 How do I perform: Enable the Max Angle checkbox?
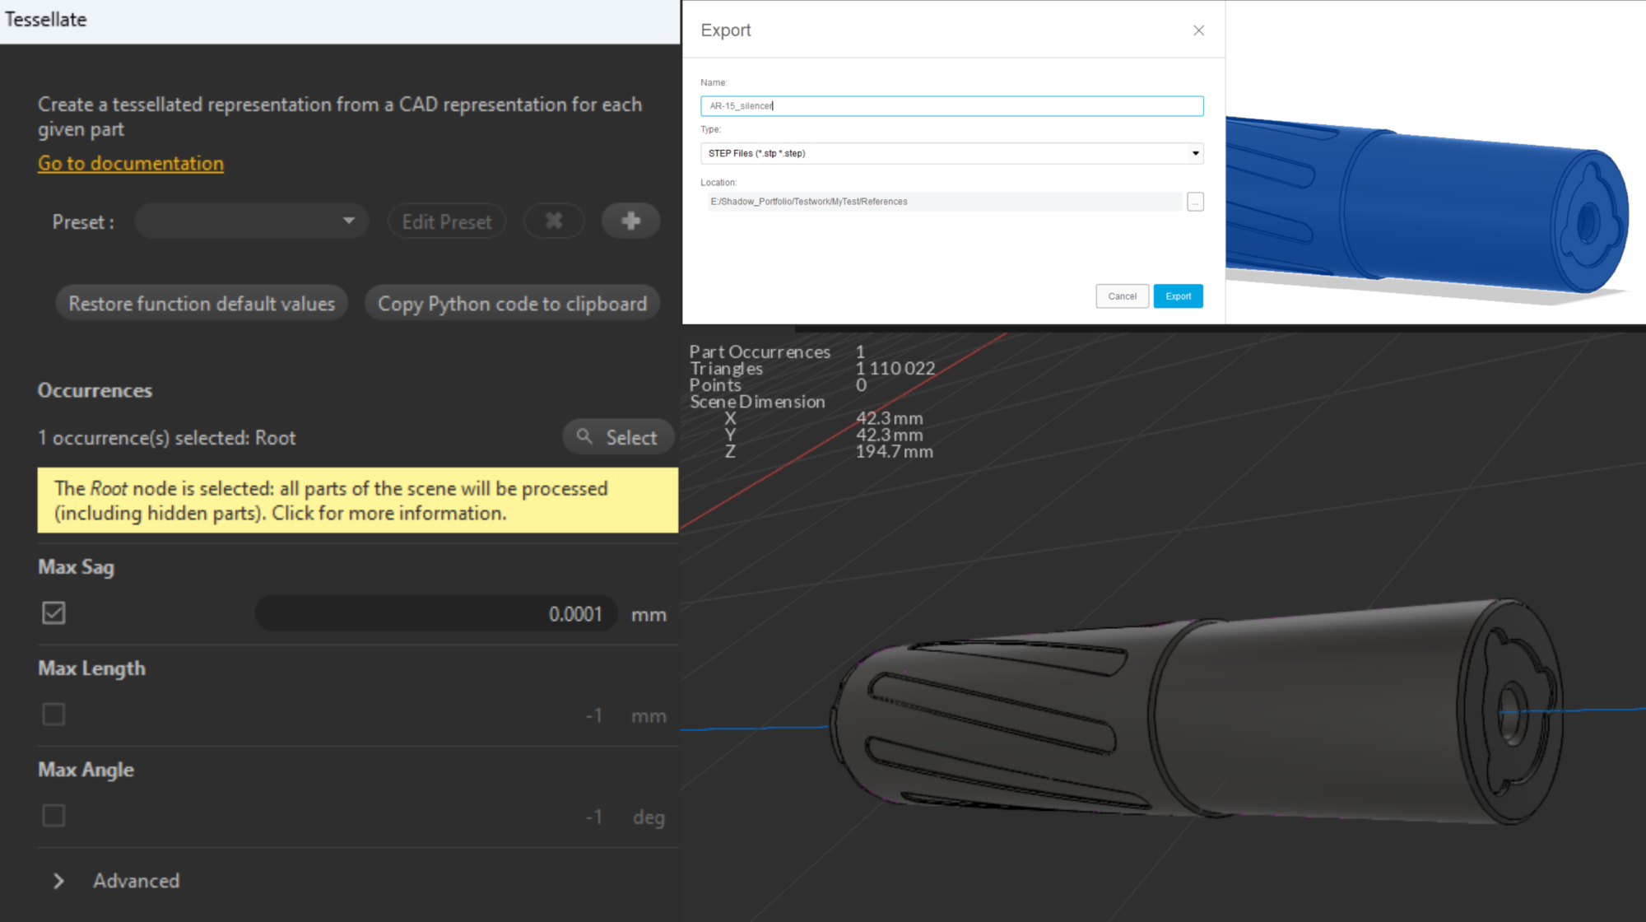coord(53,816)
